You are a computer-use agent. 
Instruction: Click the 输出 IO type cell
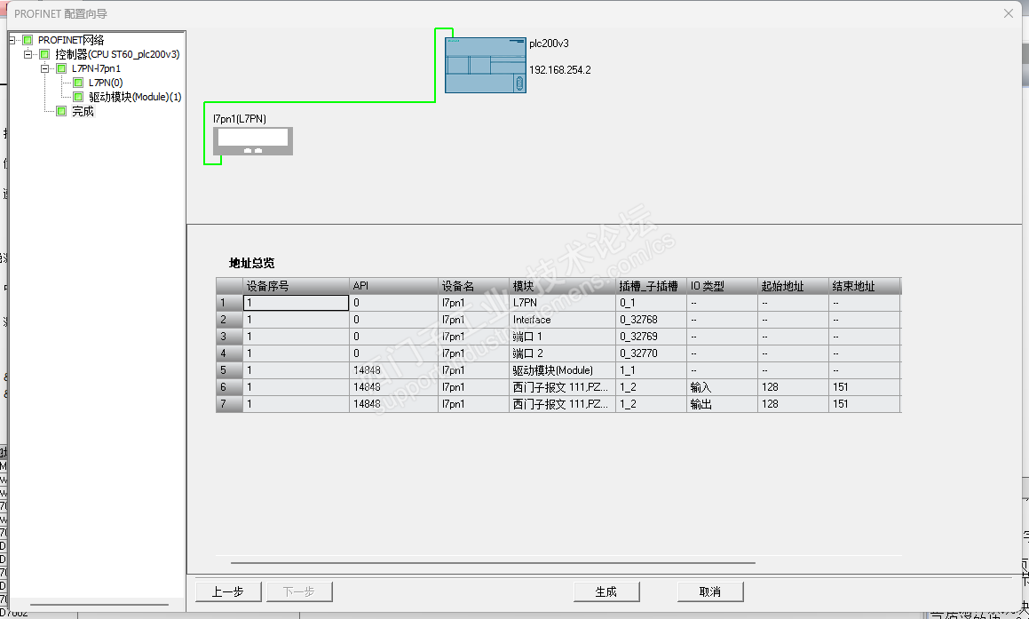click(722, 404)
